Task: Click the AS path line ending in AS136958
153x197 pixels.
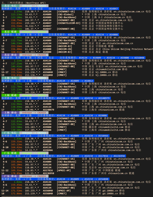Action: (x=64, y=156)
